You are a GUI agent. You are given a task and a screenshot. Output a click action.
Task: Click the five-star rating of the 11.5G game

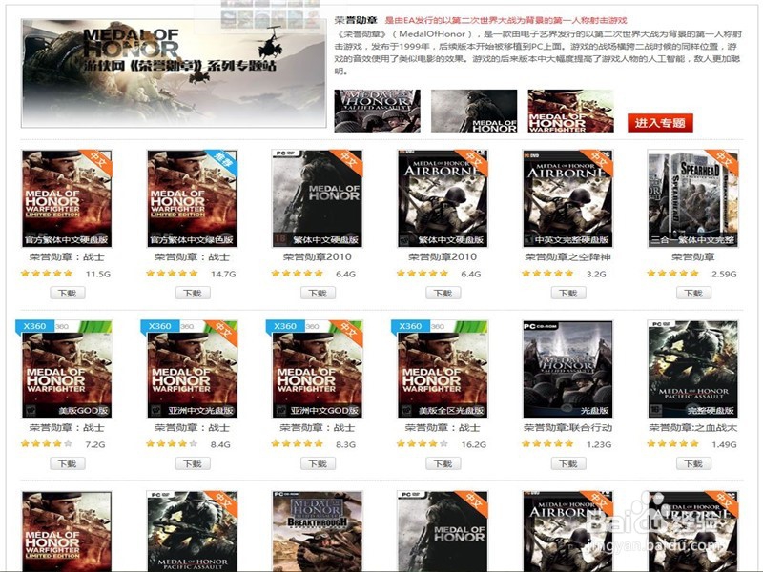point(47,274)
